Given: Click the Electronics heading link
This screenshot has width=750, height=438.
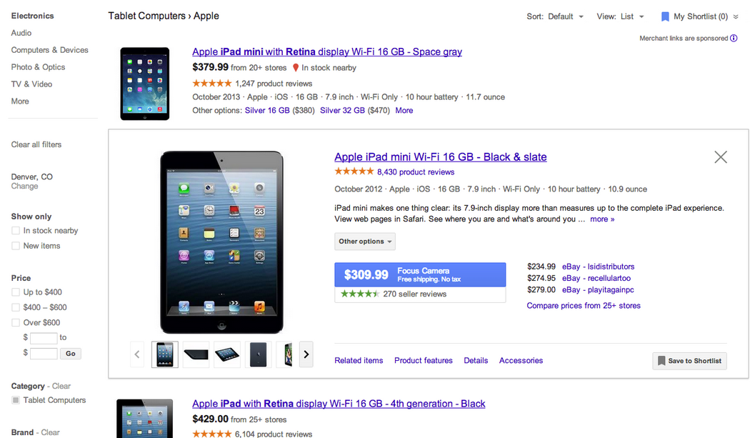Looking at the screenshot, I should pyautogui.click(x=33, y=16).
